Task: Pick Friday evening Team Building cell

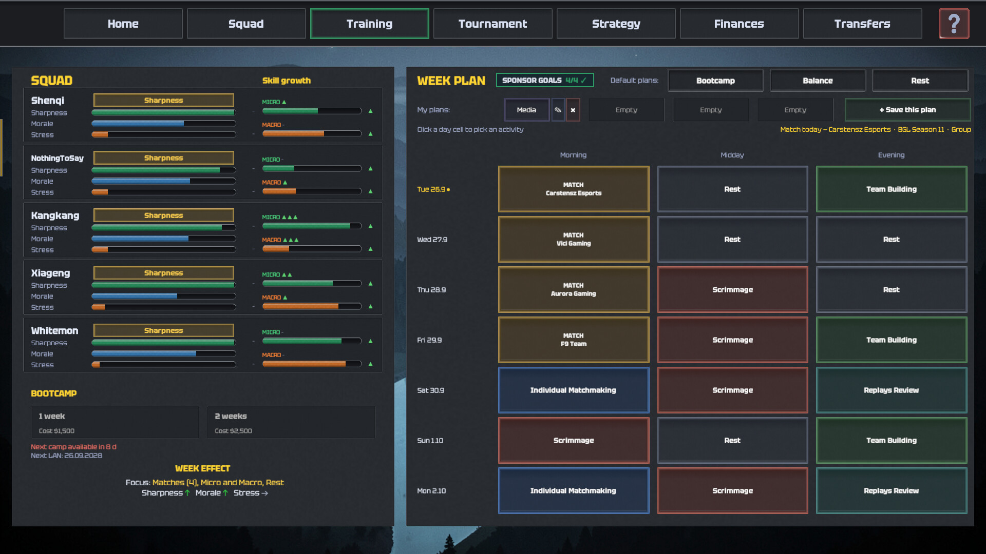Action: pos(892,340)
